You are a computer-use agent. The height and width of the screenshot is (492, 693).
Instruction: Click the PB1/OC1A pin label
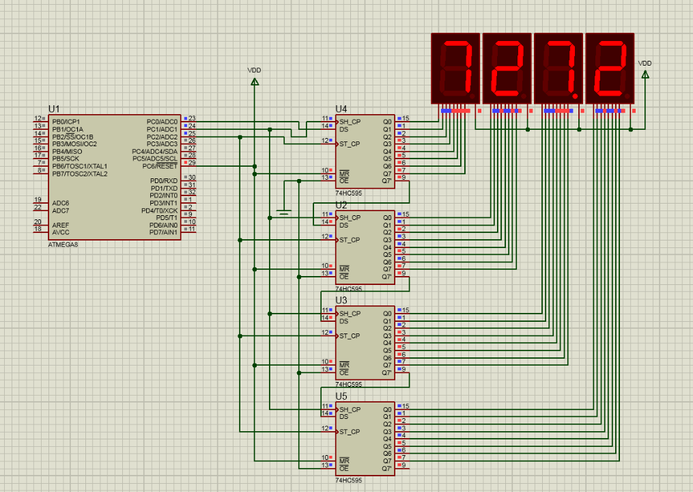click(x=68, y=129)
